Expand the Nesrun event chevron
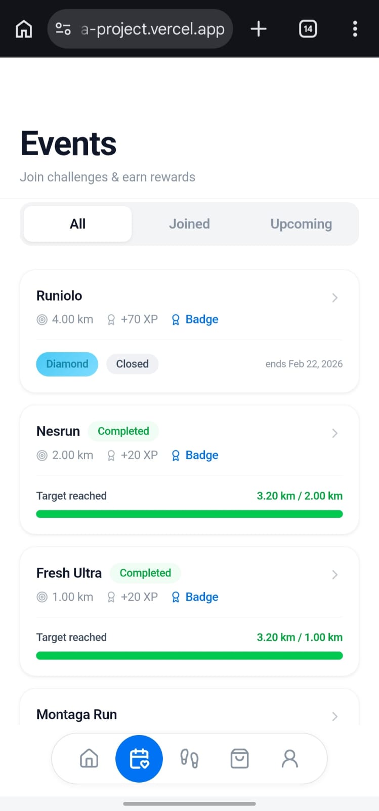The image size is (379, 811). pyautogui.click(x=334, y=433)
